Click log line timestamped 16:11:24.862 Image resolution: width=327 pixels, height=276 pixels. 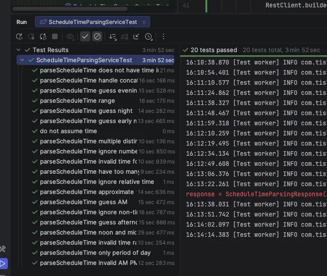256,93
